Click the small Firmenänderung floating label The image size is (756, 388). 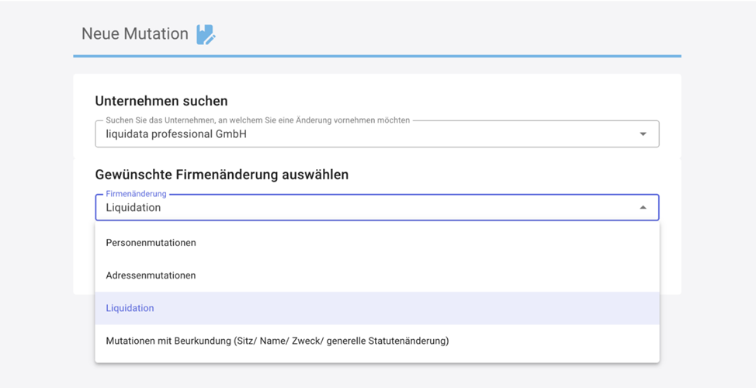136,194
